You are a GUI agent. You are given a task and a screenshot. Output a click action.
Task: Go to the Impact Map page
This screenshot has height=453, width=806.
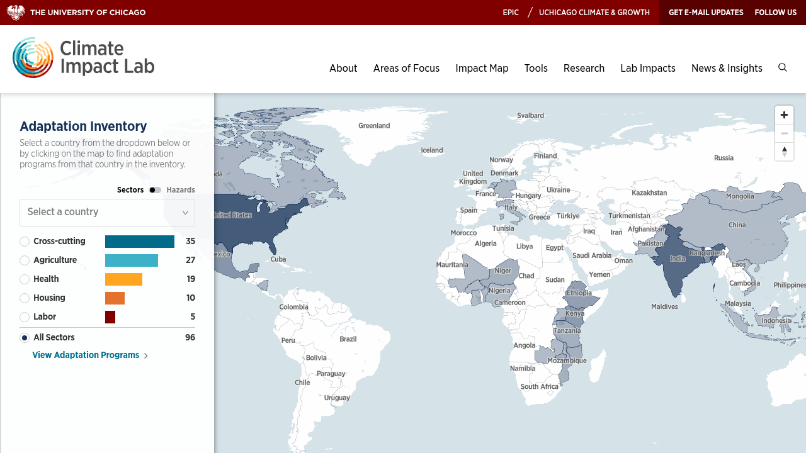tap(482, 68)
